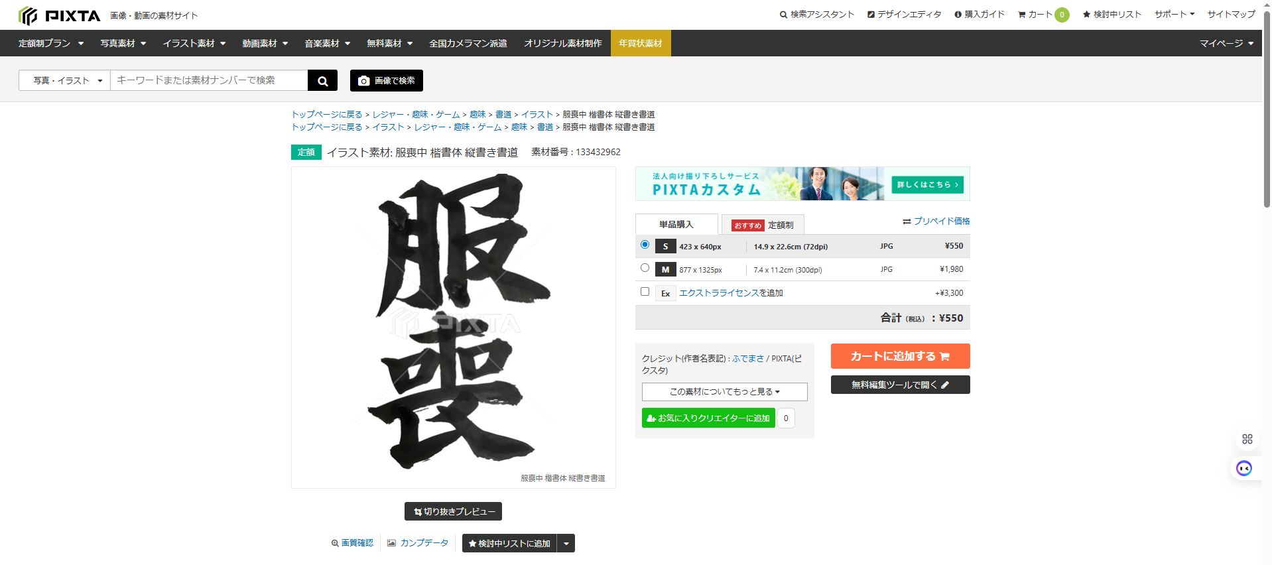This screenshot has height=565, width=1272.
Task: Click the プリペイド価格 swap arrows icon
Action: [907, 221]
